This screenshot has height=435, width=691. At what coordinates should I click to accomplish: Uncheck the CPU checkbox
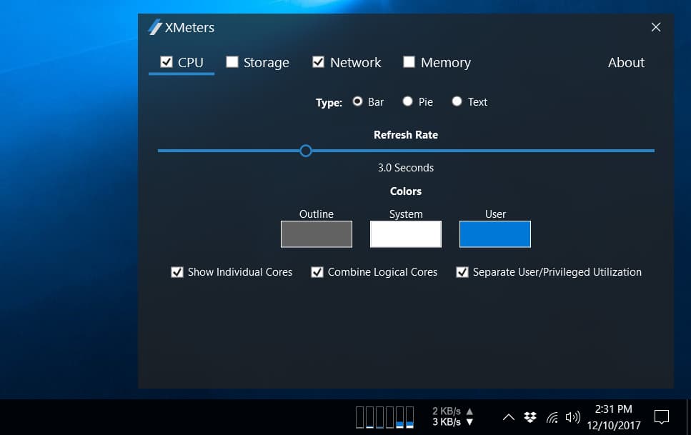click(166, 61)
